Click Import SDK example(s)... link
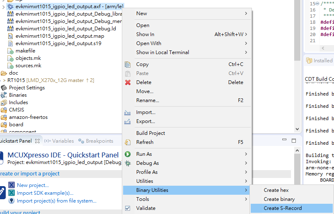This screenshot has height=214, width=334. click(45, 193)
